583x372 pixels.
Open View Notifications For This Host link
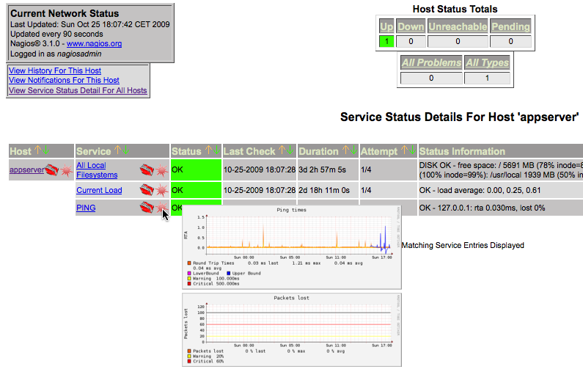click(64, 81)
